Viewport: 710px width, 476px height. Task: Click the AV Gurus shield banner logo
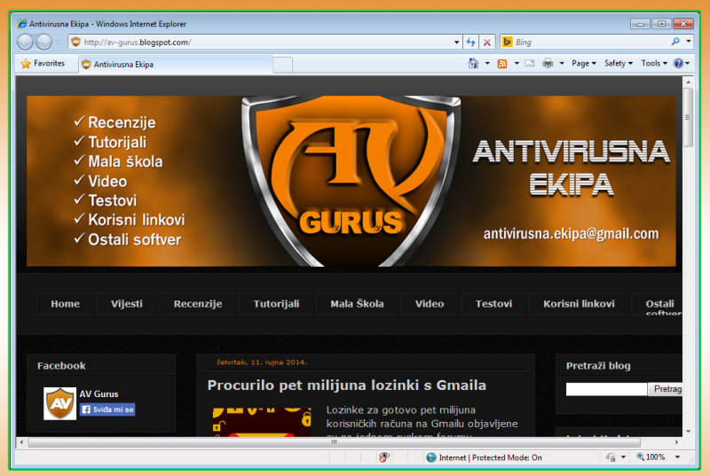351,181
